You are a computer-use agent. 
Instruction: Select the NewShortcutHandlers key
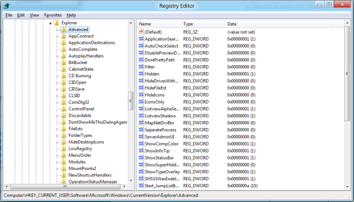click(x=90, y=175)
